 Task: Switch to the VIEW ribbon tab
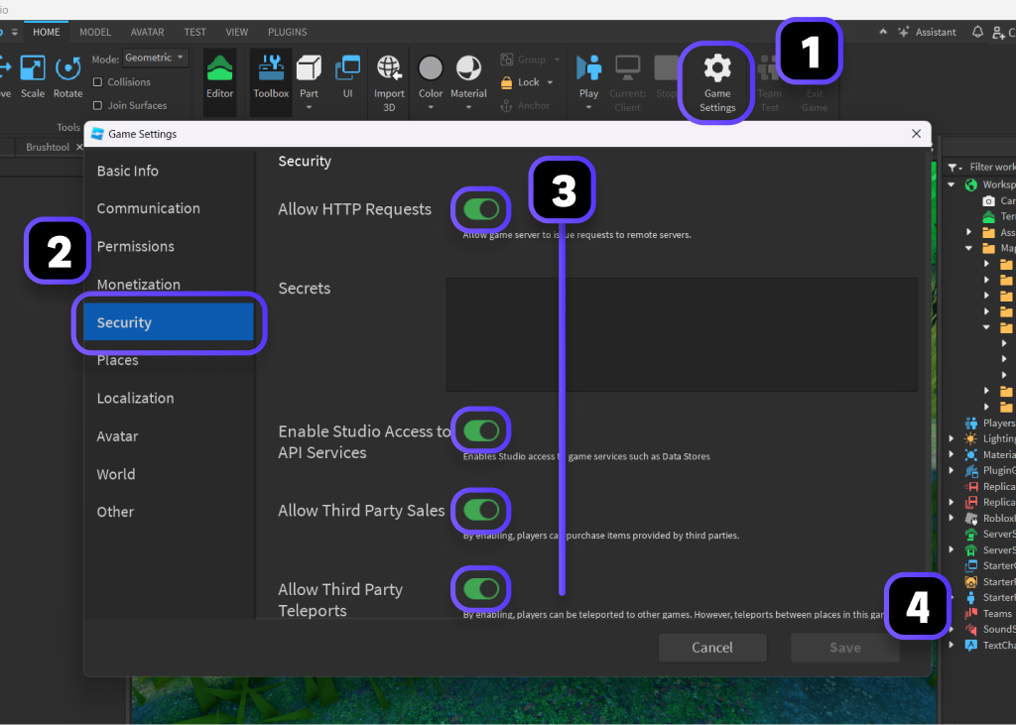236,32
